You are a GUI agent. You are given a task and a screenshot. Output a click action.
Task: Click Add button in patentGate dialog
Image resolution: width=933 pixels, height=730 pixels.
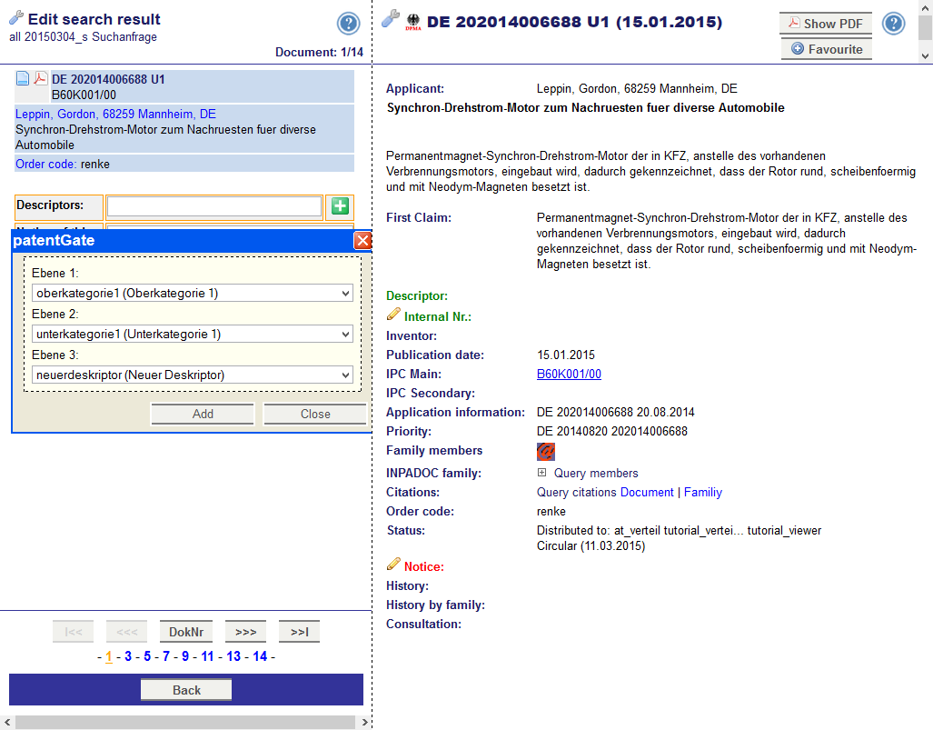[203, 414]
